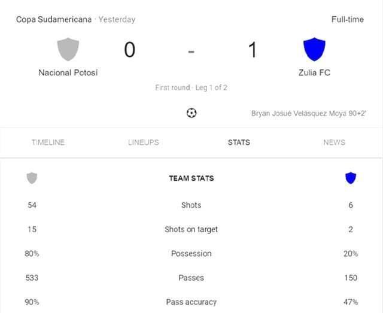Click the Full-time match status label
This screenshot has height=313, width=383.
pos(348,20)
